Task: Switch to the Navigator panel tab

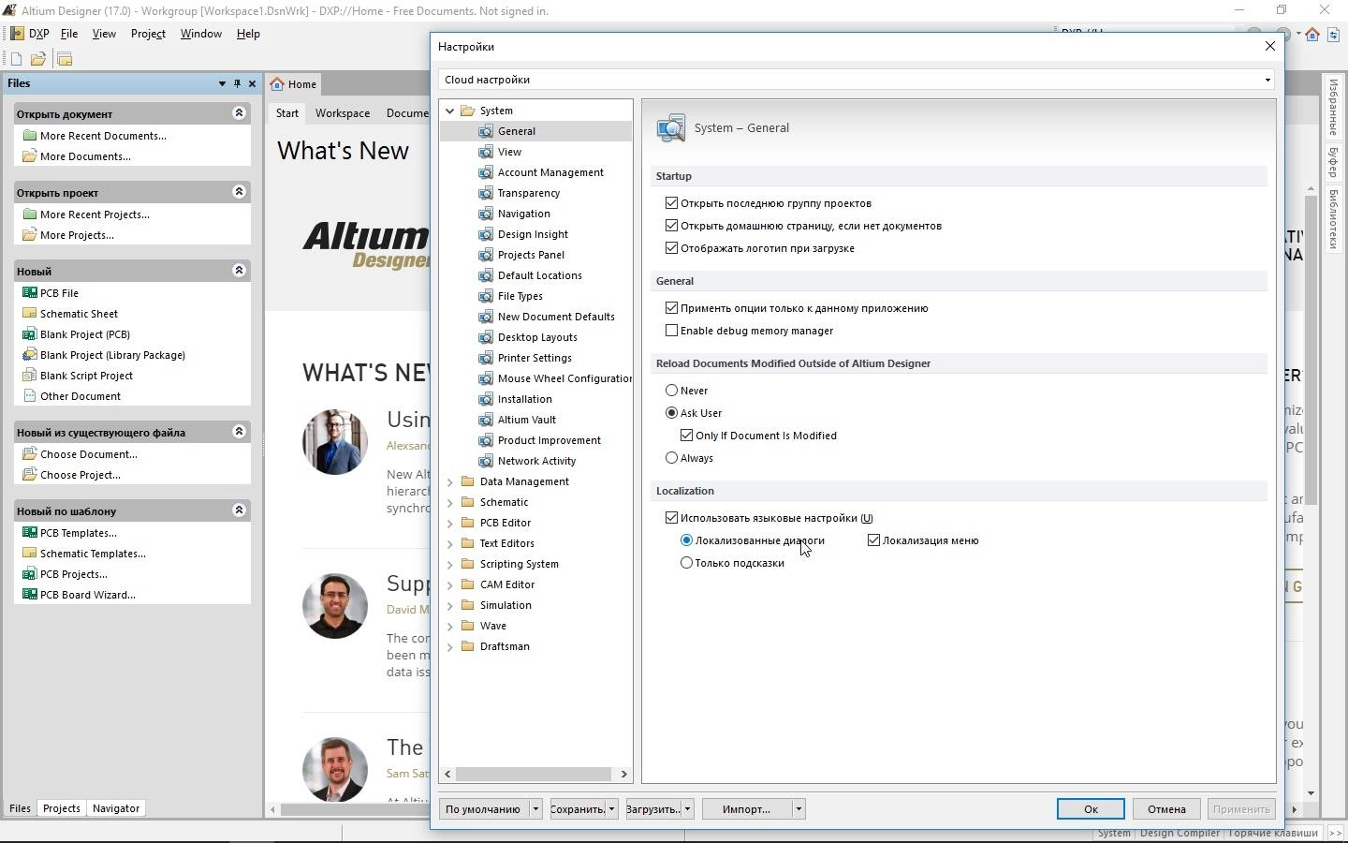Action: 116,808
